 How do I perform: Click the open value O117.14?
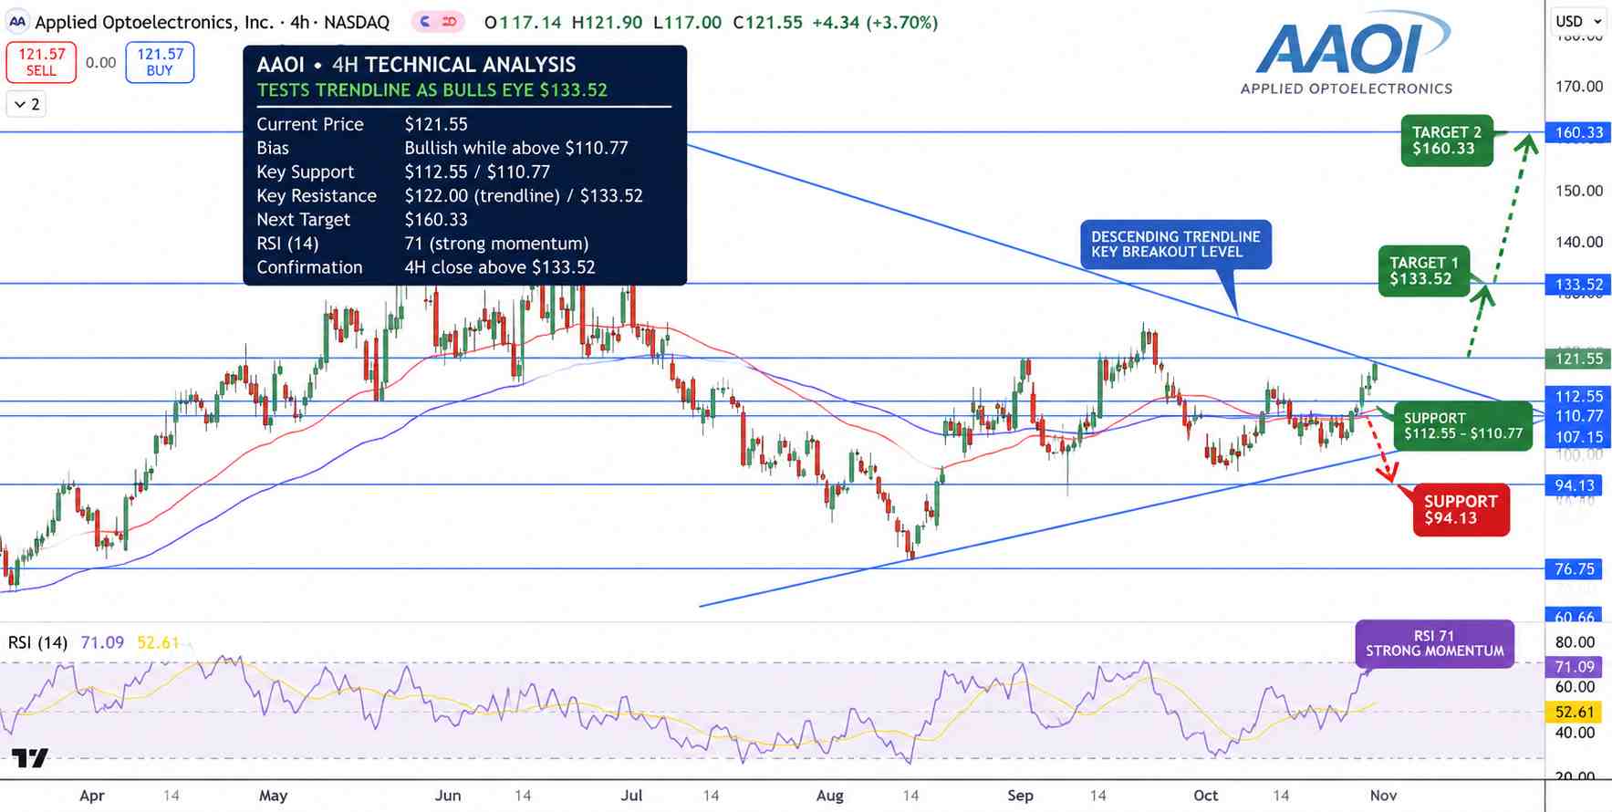point(523,22)
